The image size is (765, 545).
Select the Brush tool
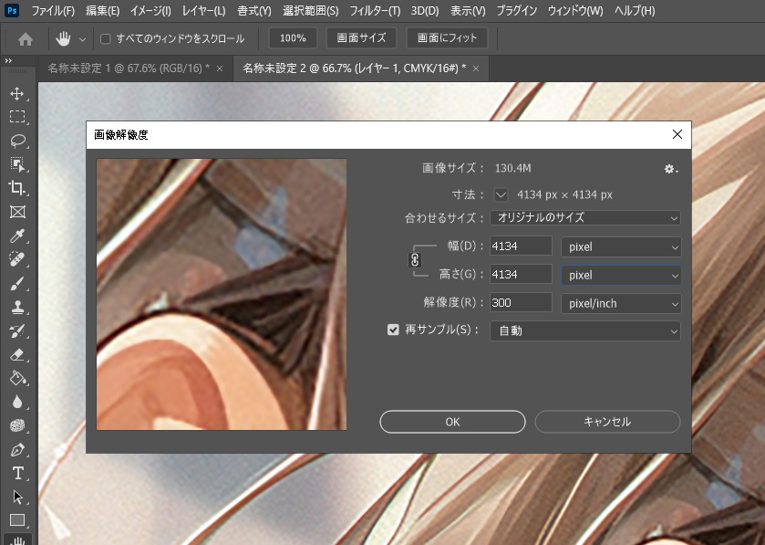(x=17, y=283)
